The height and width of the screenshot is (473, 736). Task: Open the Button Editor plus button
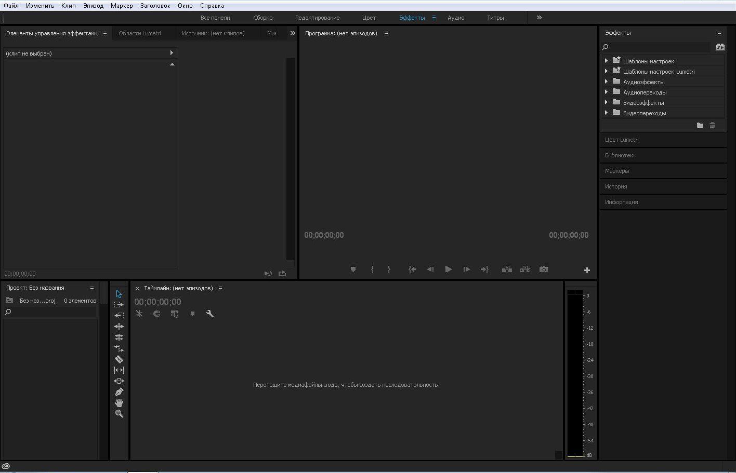587,270
